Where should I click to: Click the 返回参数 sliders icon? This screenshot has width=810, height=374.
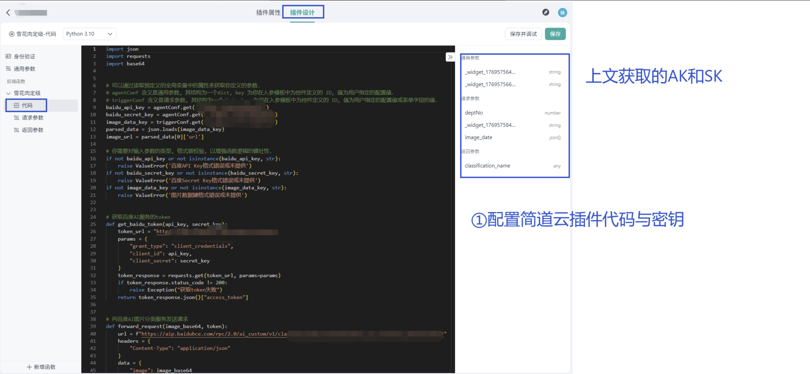click(16, 130)
